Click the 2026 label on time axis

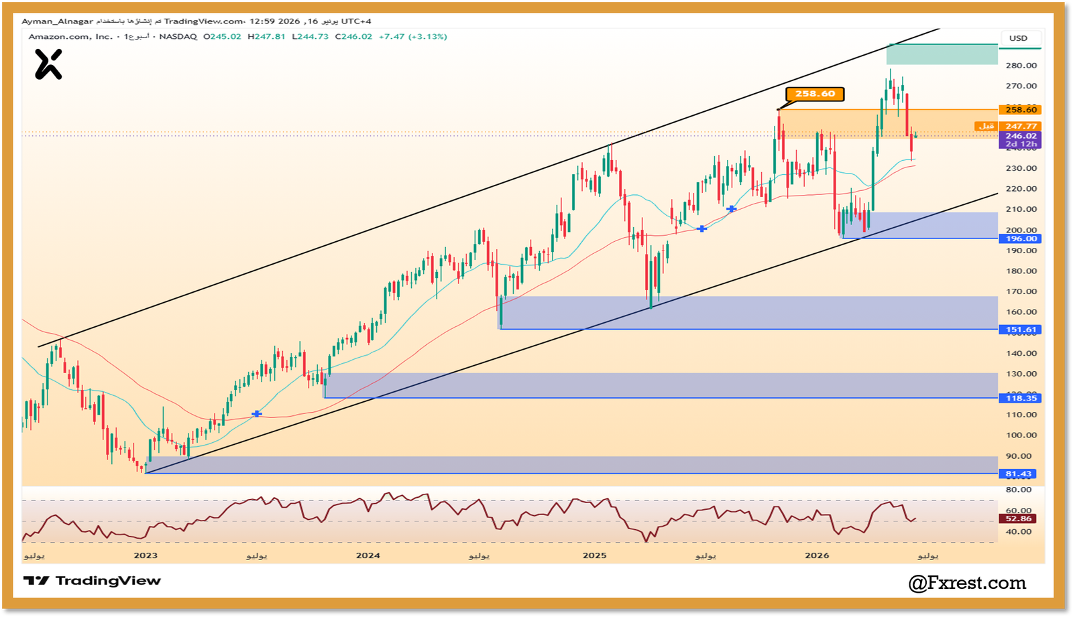click(817, 555)
